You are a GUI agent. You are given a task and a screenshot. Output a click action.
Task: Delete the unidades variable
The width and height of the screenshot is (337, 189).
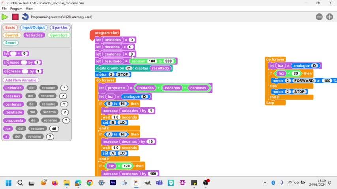(x=32, y=88)
